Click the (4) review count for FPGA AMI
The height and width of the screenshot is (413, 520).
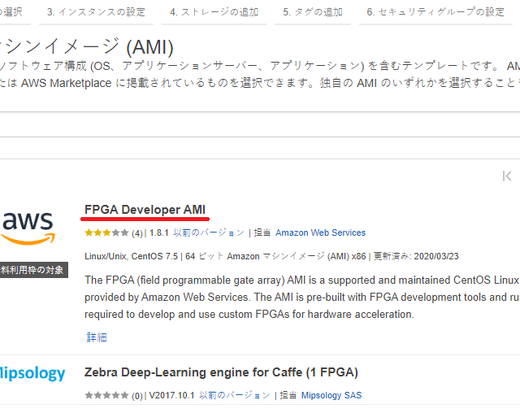(x=137, y=233)
